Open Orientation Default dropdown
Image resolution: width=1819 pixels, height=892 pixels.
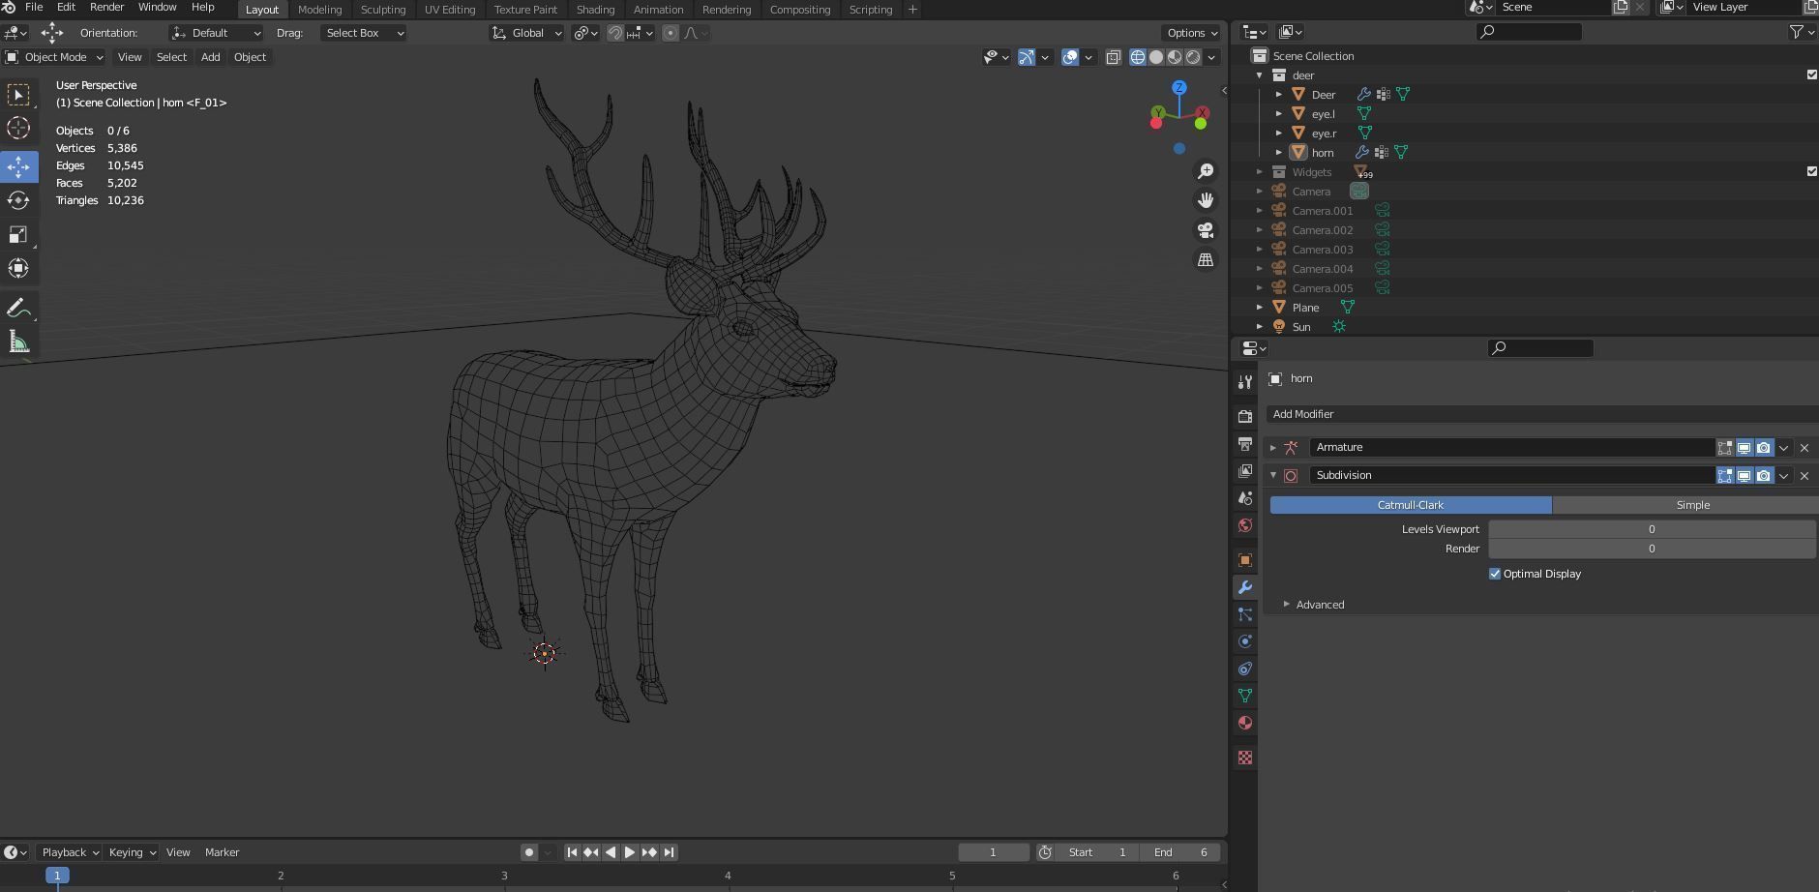(x=217, y=33)
